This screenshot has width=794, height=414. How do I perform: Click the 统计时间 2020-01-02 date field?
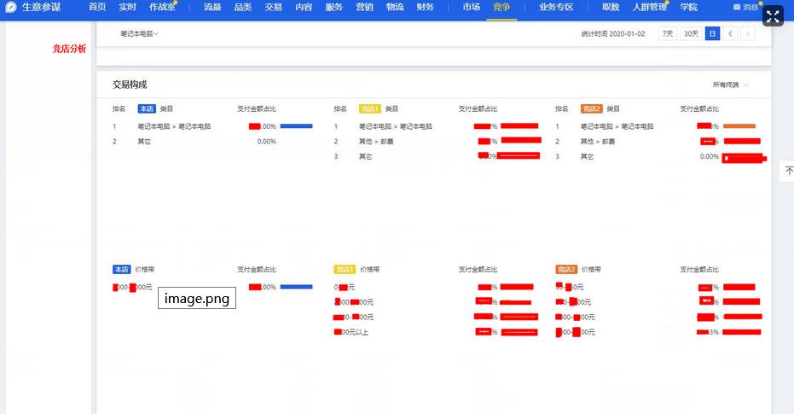[613, 33]
